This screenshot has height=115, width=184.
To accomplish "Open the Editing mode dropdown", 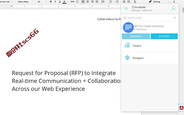I will pos(159,2).
